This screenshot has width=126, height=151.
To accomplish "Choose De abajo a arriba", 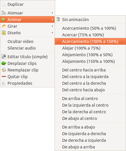I will pyautogui.click(x=90, y=147).
